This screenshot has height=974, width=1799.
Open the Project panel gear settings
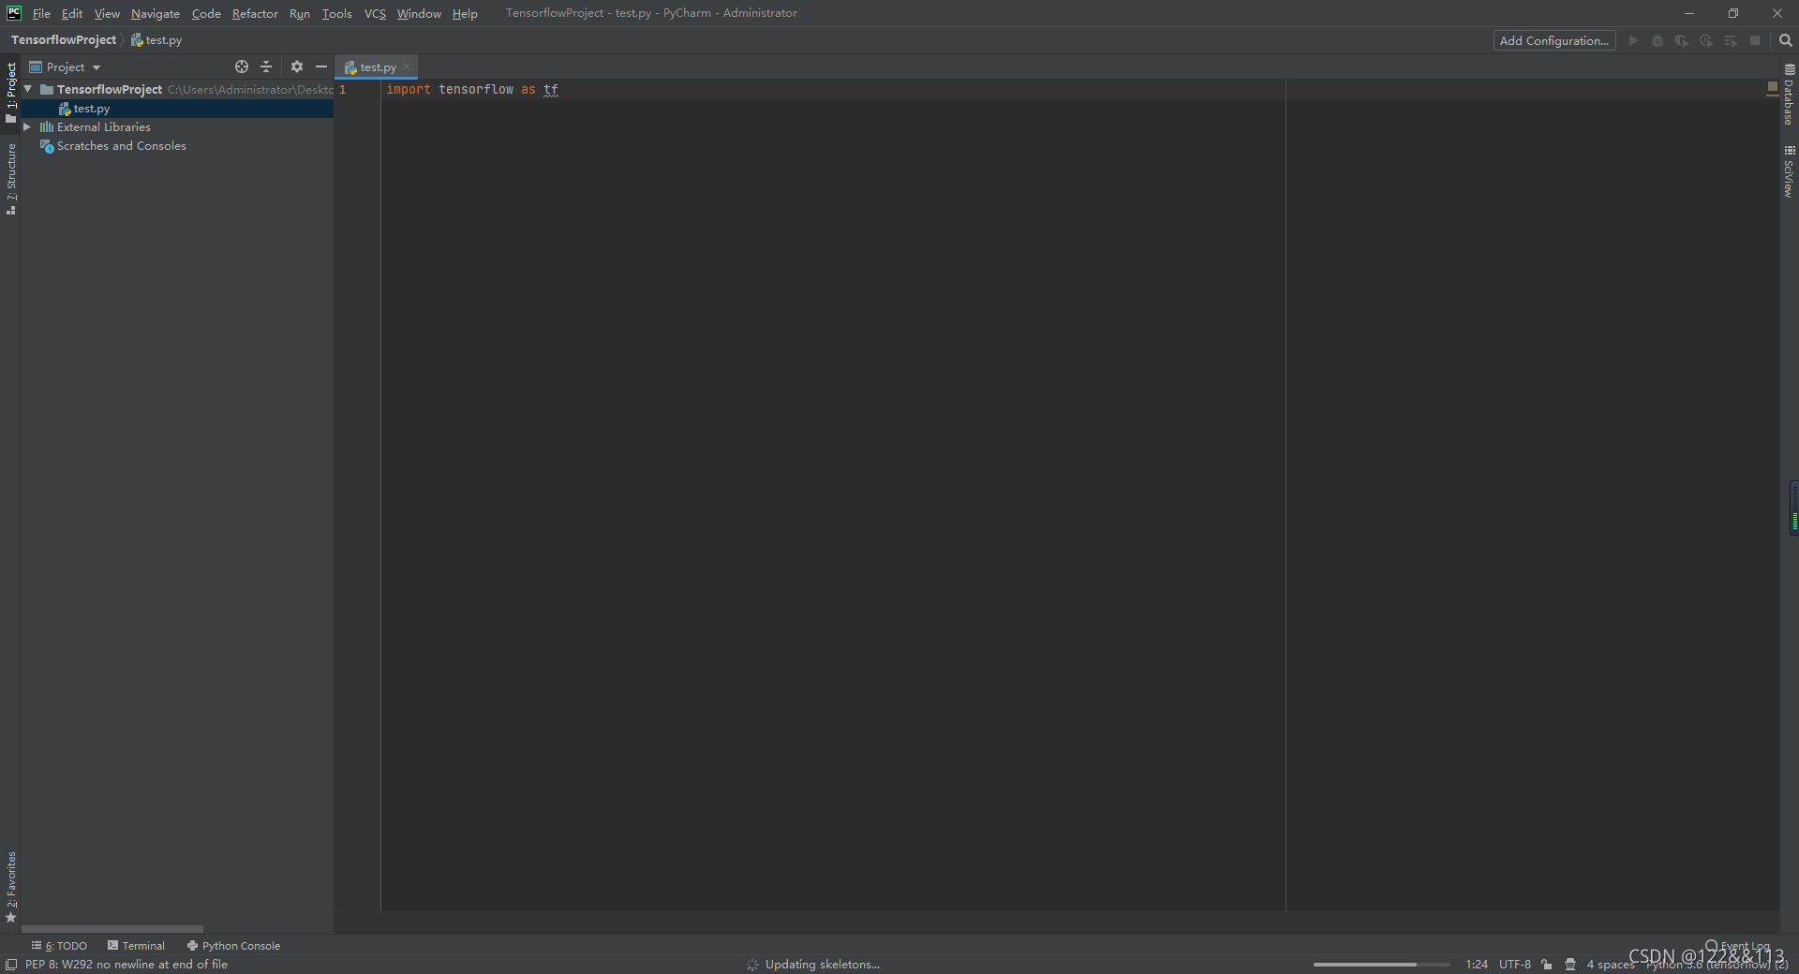click(x=297, y=66)
